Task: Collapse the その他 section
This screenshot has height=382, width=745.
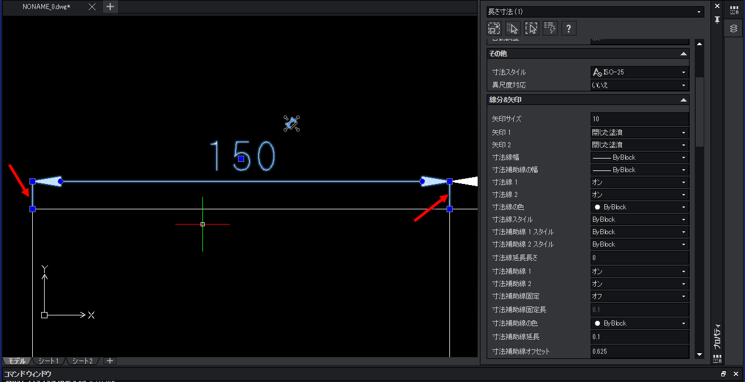Action: point(683,54)
